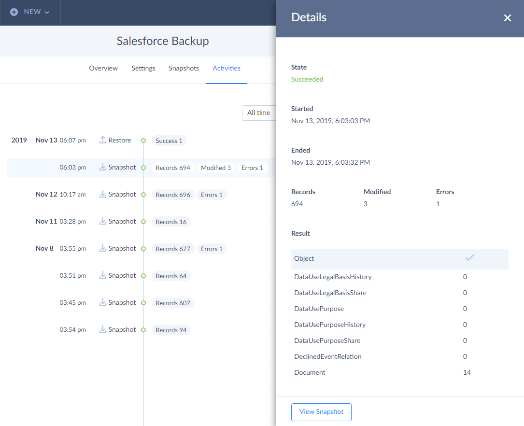Open the Overview tab
Screen dimensions: 524x426
click(103, 68)
